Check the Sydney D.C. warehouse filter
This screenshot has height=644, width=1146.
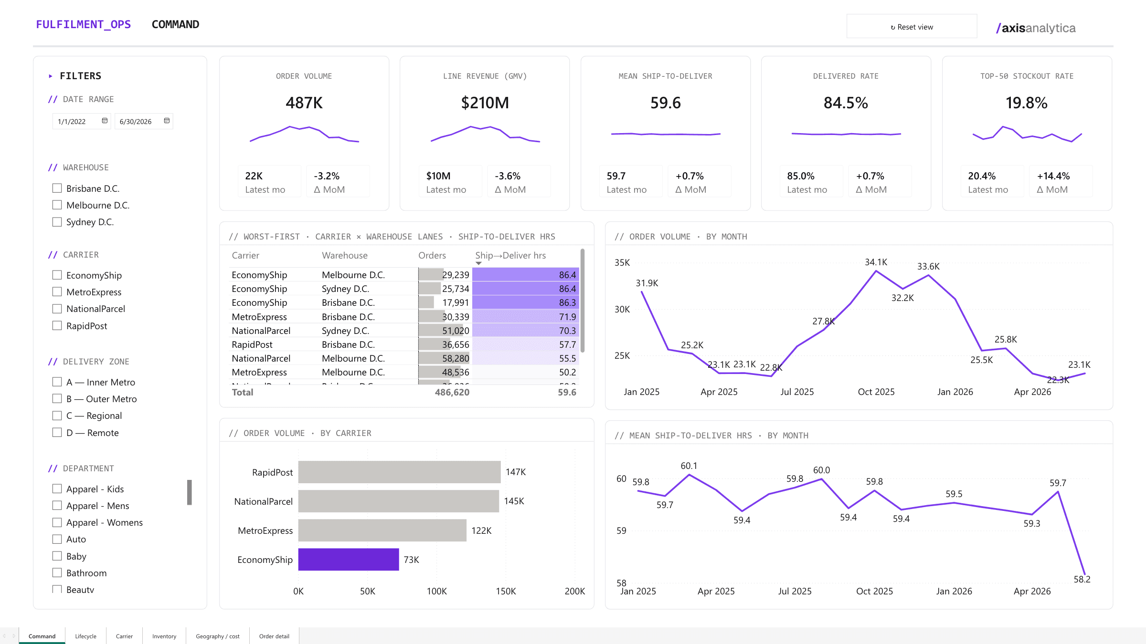(x=57, y=222)
